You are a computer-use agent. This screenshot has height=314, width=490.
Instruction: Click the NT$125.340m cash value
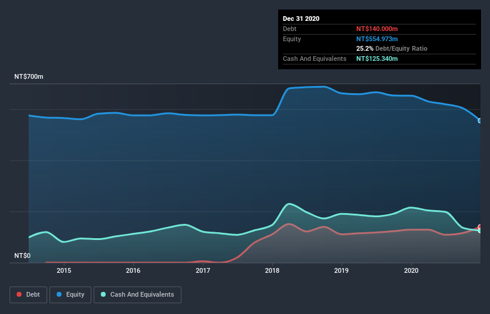pyautogui.click(x=377, y=59)
